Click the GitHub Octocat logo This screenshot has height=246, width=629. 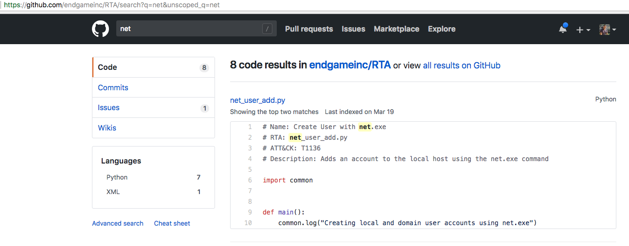[x=101, y=29]
